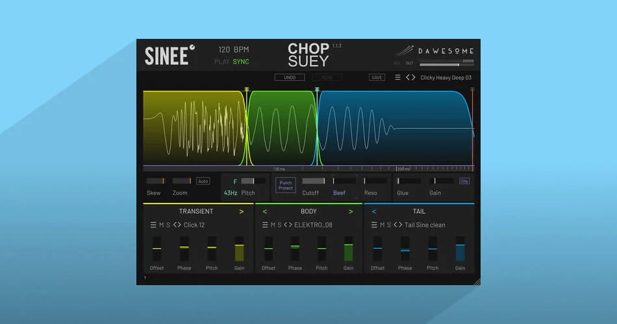Go to previous preset with left arrow
Viewport: 617px width, 324px height.
[x=408, y=77]
